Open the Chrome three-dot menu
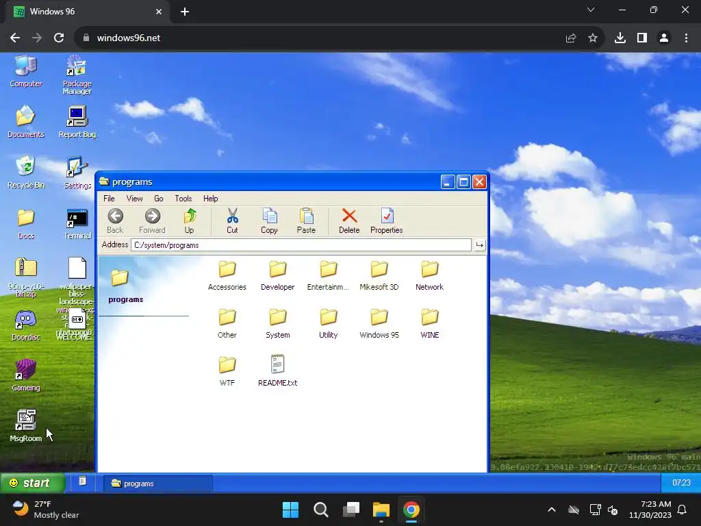The height and width of the screenshot is (526, 701). coord(686,38)
